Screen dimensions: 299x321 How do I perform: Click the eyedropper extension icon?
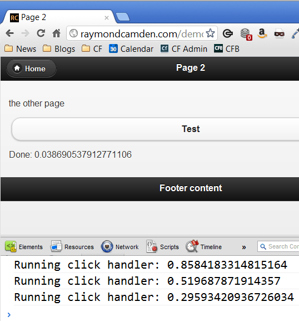point(296,33)
